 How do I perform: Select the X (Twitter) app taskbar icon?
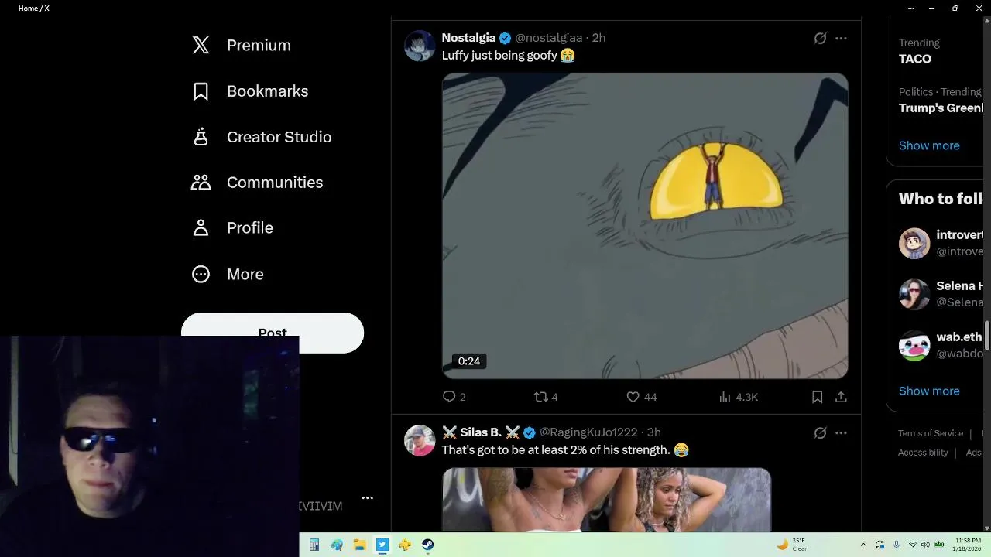382,545
